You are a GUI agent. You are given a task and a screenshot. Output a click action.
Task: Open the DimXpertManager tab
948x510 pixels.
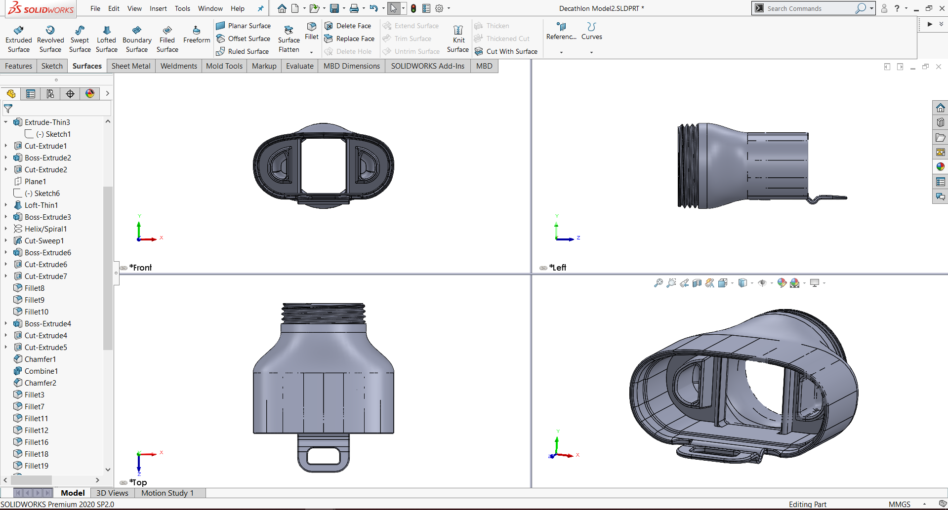click(70, 94)
